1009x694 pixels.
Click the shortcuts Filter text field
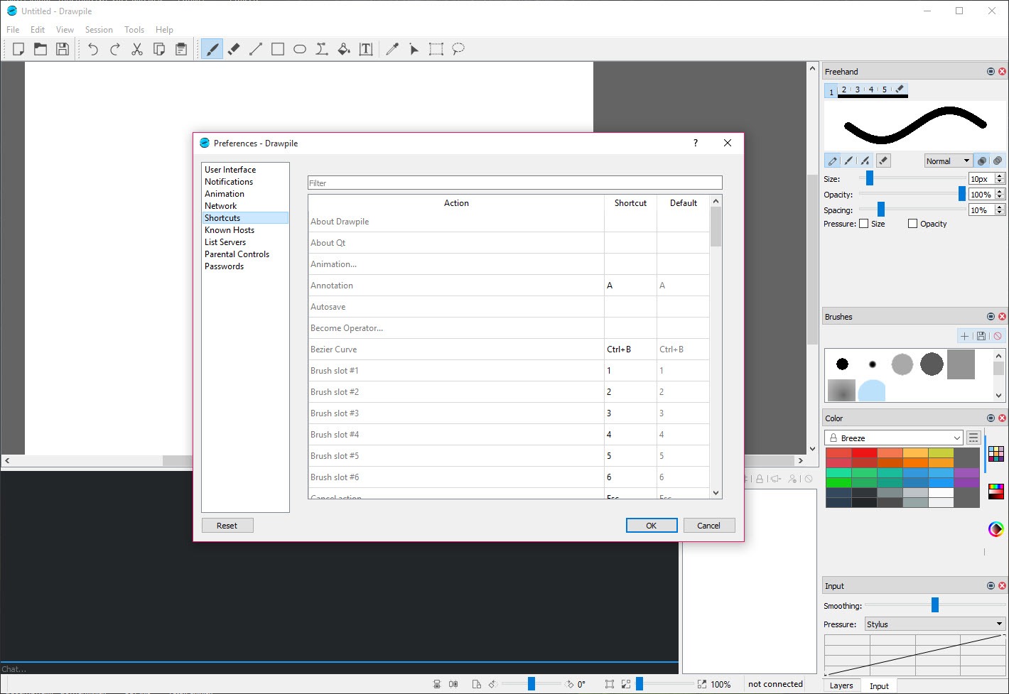coord(514,183)
